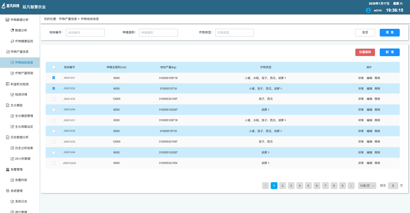Click the admin user avatar icon
This screenshot has height=213, width=410.
coord(368,10)
